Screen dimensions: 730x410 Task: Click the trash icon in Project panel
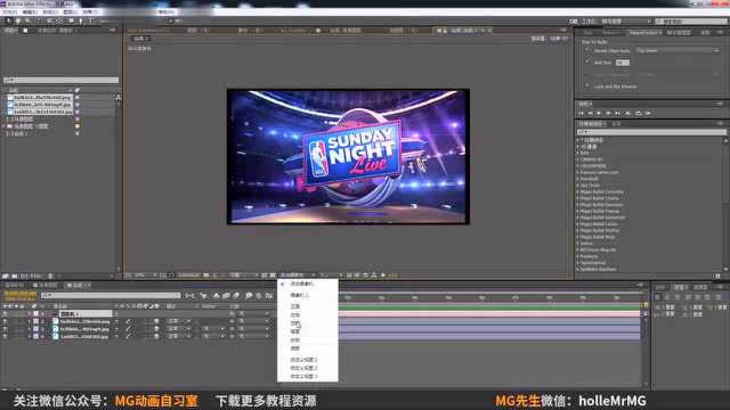[x=50, y=276]
